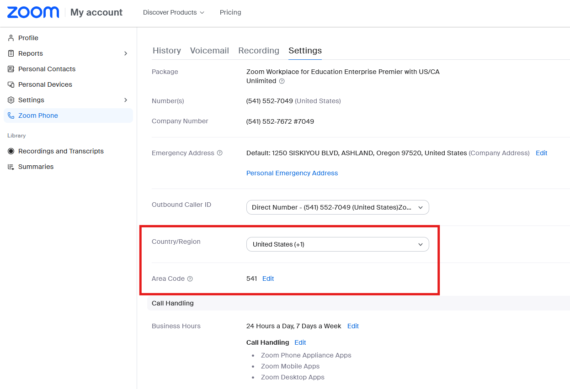The image size is (570, 389).
Task: Click the Summaries list icon
Action: point(11,167)
